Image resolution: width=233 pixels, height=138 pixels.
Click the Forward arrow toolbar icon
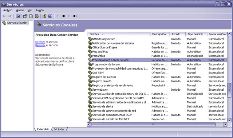pos(10,16)
